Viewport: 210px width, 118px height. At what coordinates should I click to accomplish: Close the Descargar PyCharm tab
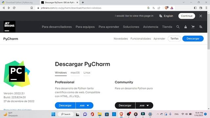pyautogui.click(x=77, y=2)
